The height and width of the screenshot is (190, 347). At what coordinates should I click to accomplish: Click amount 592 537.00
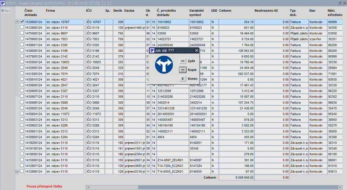click(236, 74)
